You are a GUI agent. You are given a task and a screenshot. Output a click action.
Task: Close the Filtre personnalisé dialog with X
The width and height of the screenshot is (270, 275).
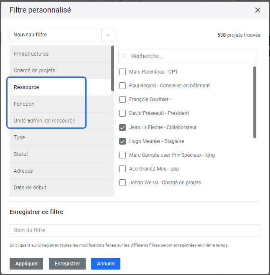(257, 10)
